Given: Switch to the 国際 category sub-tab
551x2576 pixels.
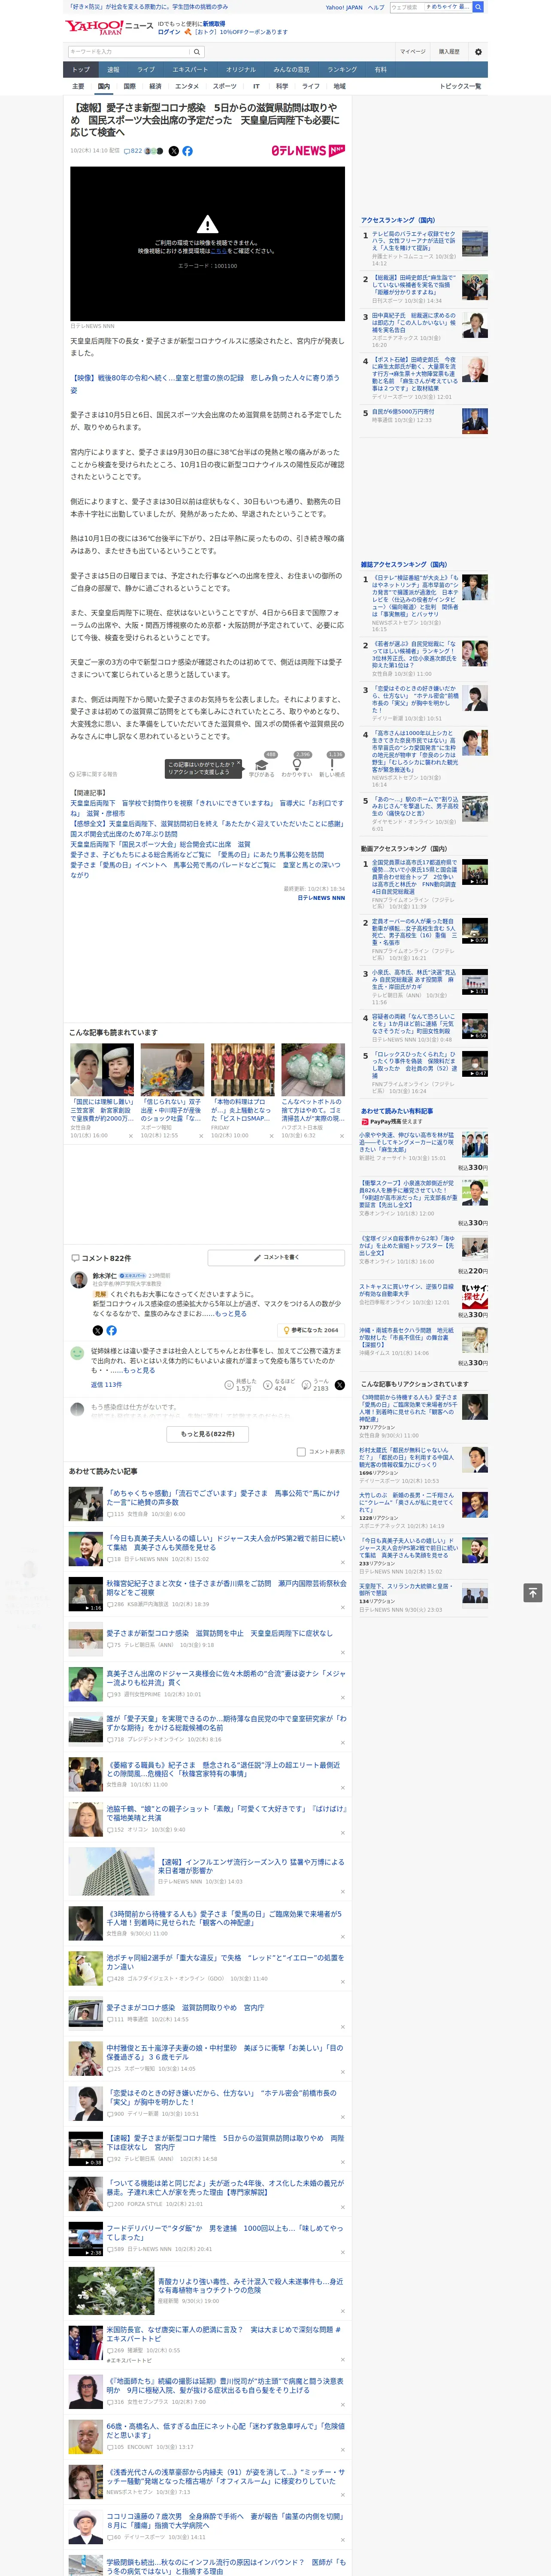Looking at the screenshot, I should 129,86.
